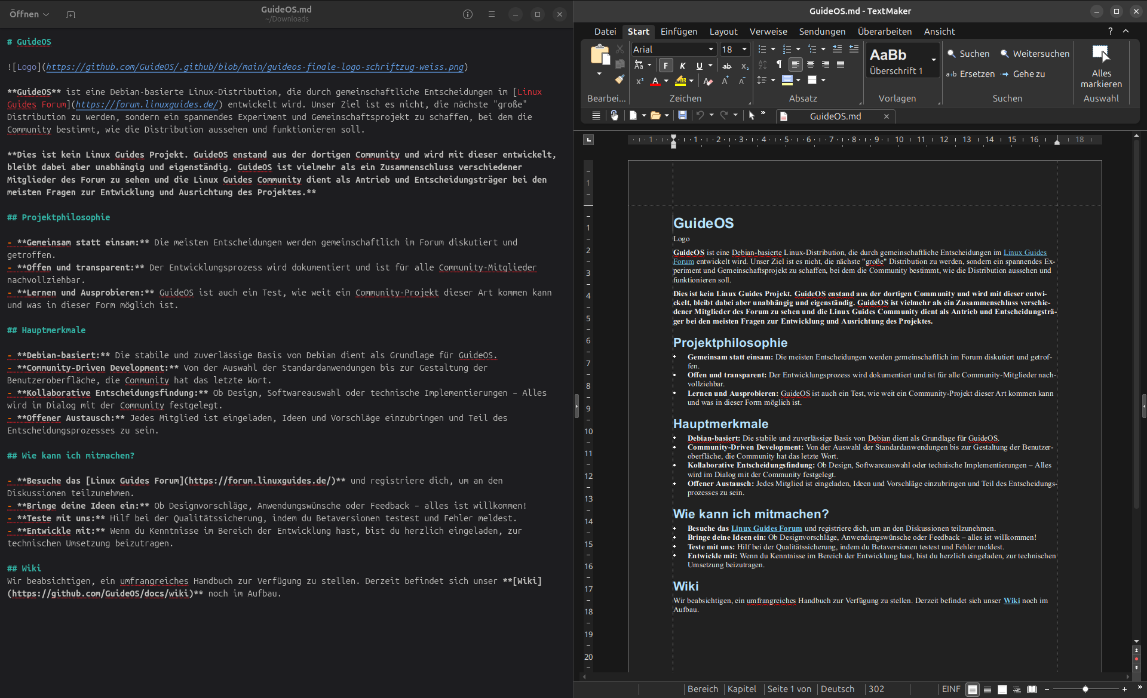Click the hamburger menu icon in quick toolbar
Image resolution: width=1147 pixels, height=698 pixels.
596,115
